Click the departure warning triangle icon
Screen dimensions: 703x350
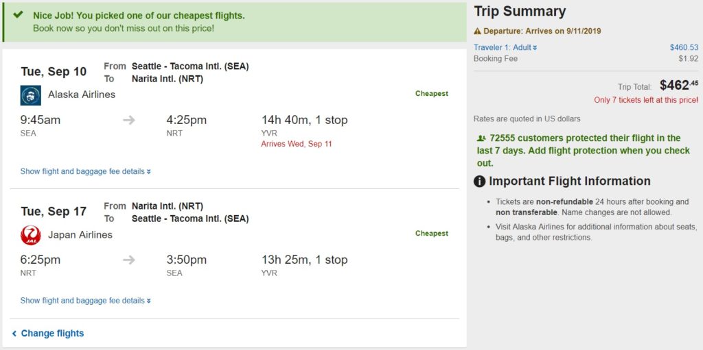click(x=478, y=32)
